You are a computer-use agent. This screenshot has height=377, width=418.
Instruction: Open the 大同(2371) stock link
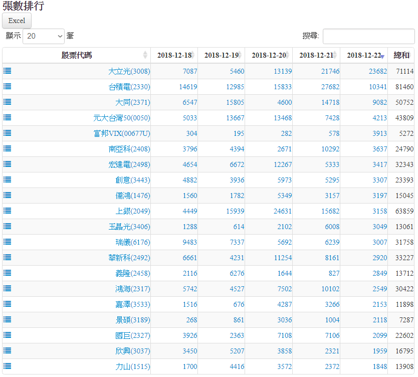pos(132,103)
